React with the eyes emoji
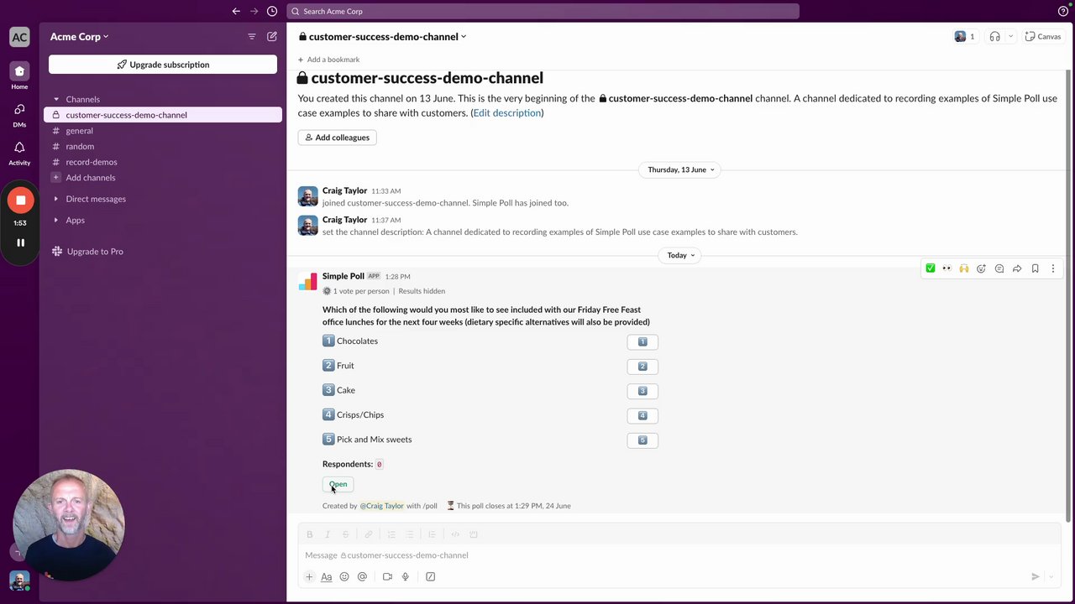The image size is (1075, 604). pyautogui.click(x=947, y=268)
